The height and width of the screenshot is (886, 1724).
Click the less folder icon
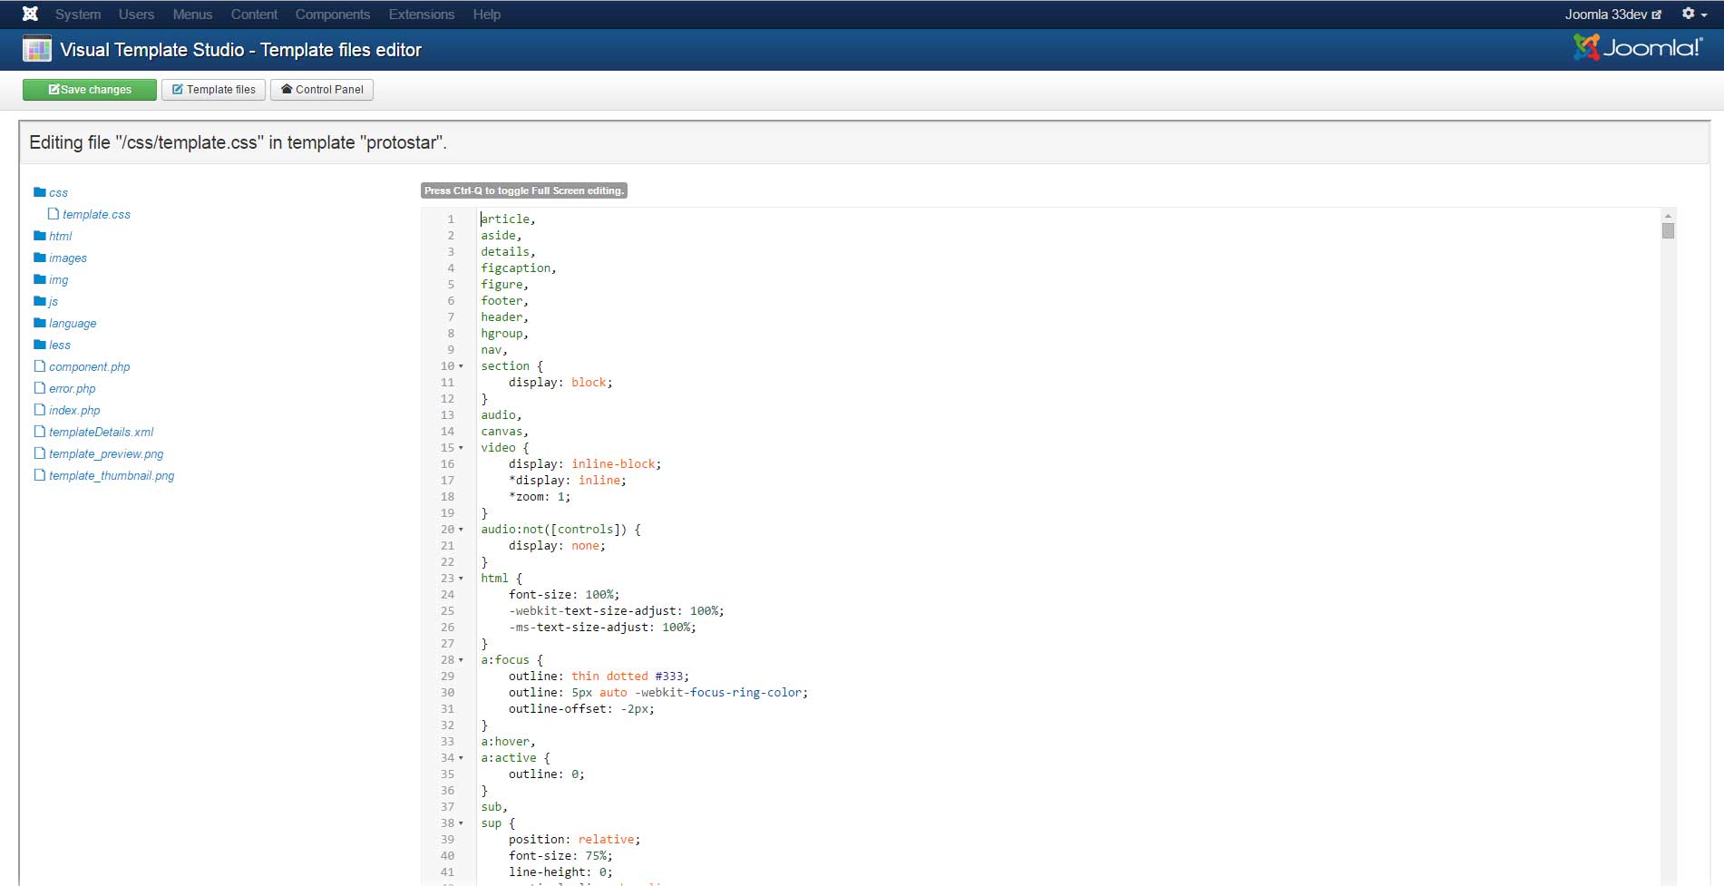(x=40, y=345)
